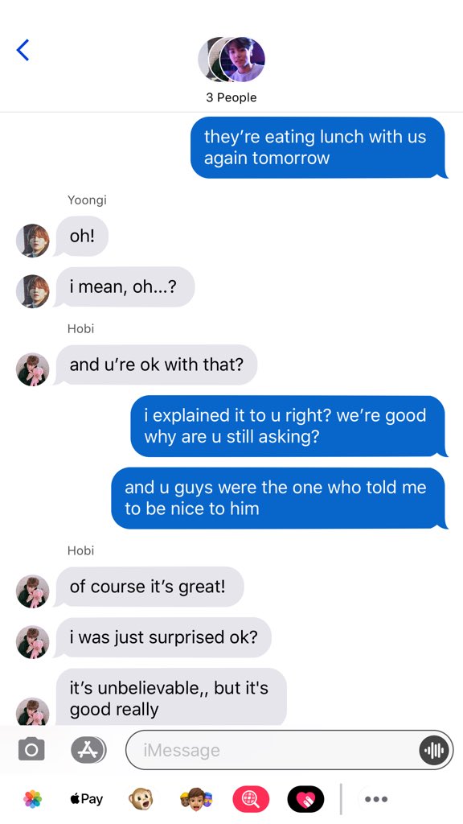
Task: Open the Digital Touch heart icon
Action: (x=305, y=799)
